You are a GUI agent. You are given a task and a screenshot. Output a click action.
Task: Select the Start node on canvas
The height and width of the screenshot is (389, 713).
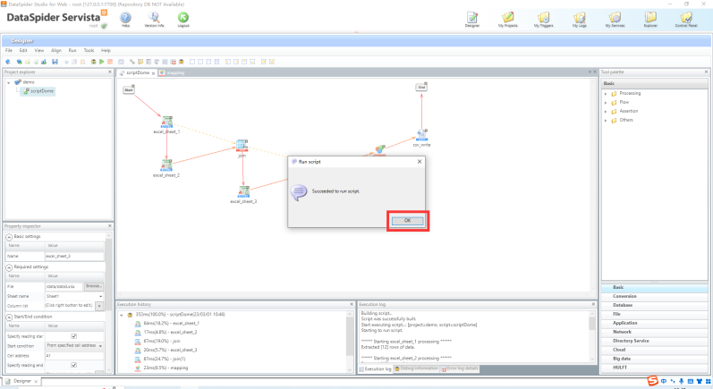pyautogui.click(x=129, y=90)
